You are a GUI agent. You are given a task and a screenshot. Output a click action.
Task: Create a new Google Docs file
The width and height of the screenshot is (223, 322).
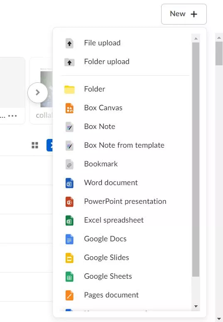(125, 239)
